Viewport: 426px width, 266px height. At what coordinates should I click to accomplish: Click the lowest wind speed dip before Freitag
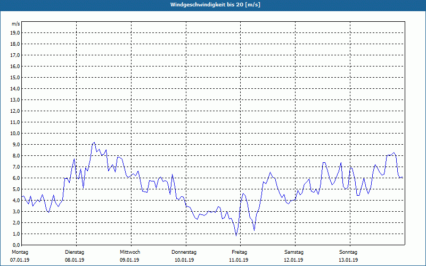236,236
